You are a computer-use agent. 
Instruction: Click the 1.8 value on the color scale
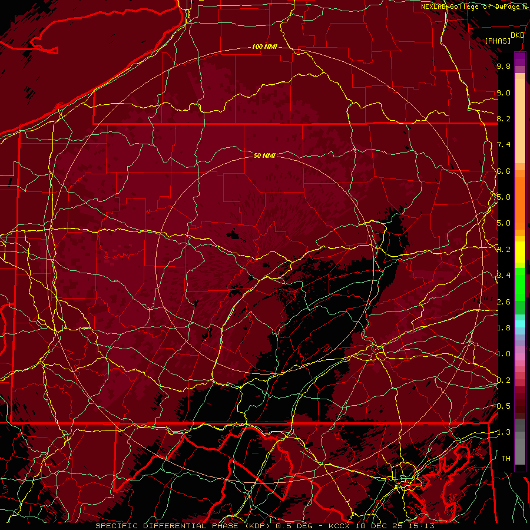coord(503,328)
